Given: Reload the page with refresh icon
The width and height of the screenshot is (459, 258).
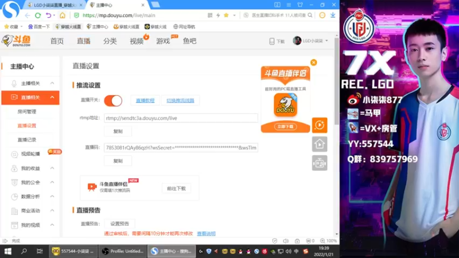Looking at the screenshot, I should click(38, 15).
